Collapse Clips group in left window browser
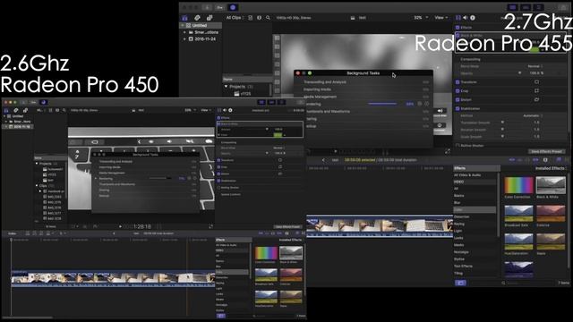 click(37, 186)
